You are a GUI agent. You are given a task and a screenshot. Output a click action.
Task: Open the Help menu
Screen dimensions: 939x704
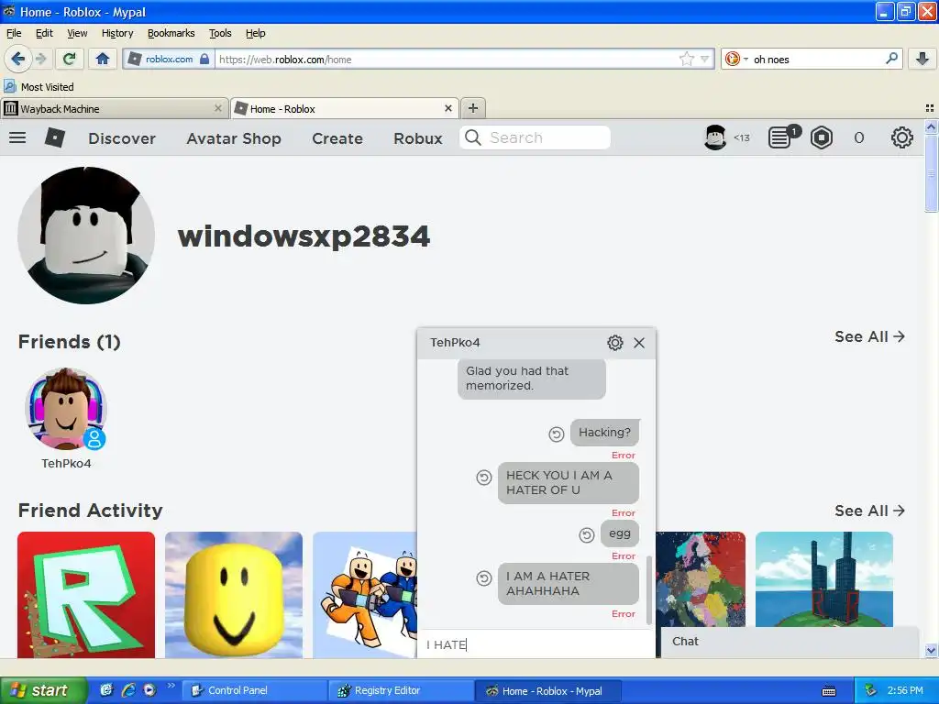click(x=255, y=33)
